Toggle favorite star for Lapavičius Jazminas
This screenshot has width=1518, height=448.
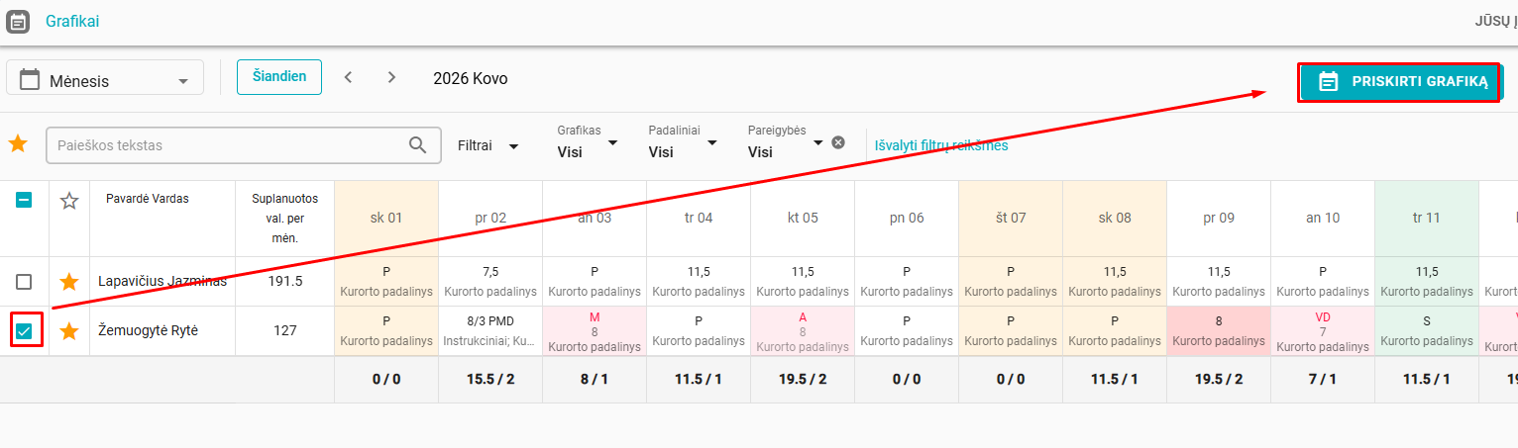[x=69, y=282]
